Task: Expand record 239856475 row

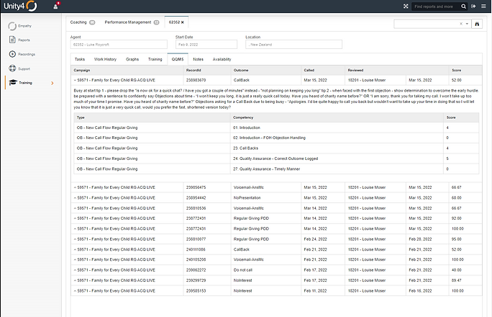Action: click(x=75, y=187)
